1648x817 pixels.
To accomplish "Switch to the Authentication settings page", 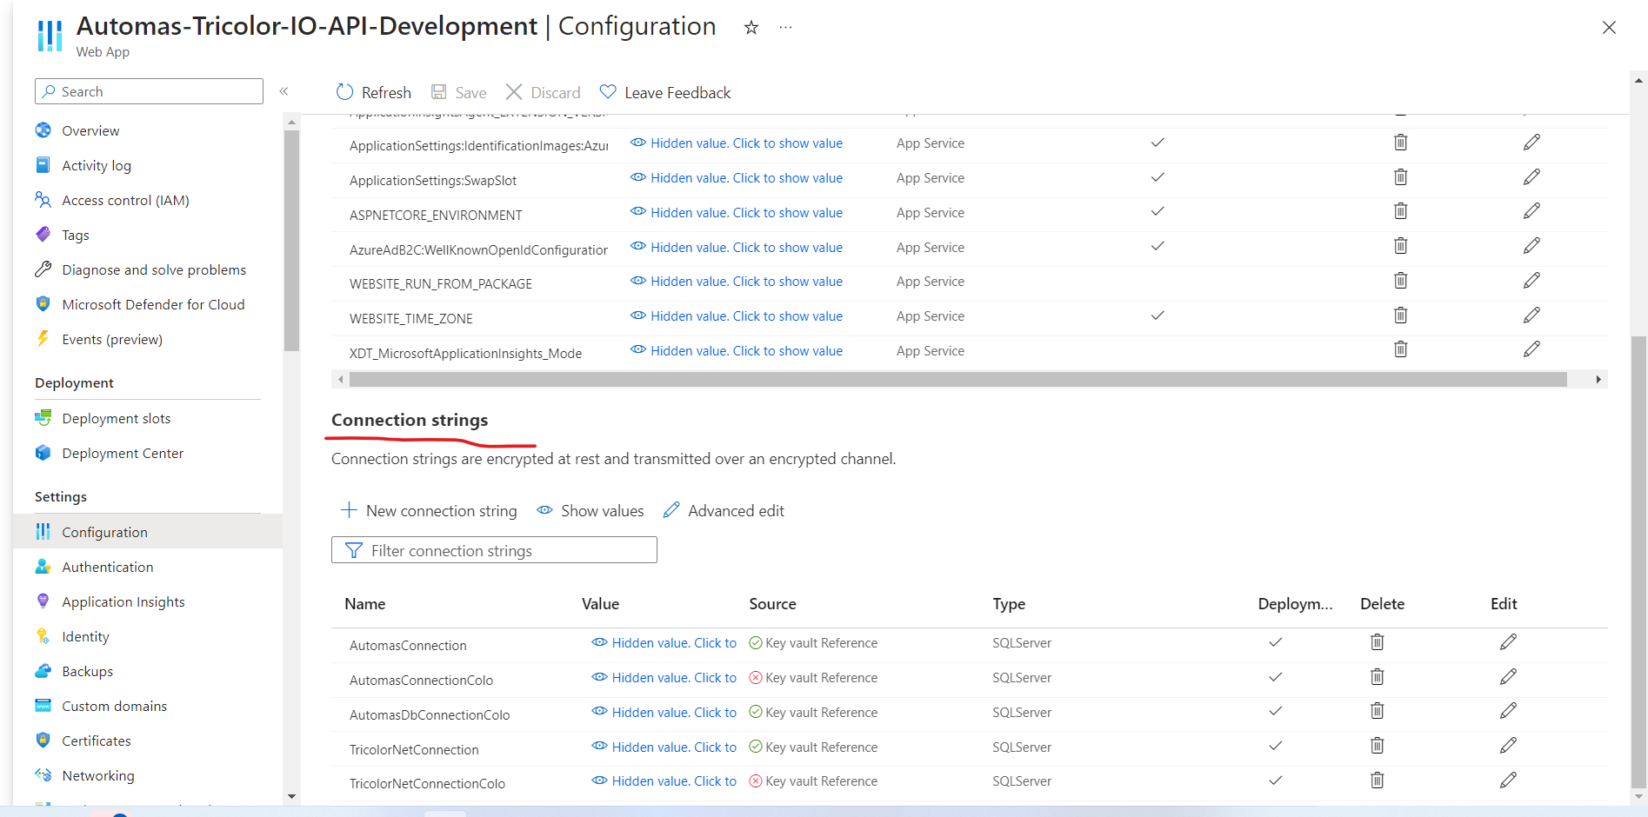I will [x=106, y=566].
